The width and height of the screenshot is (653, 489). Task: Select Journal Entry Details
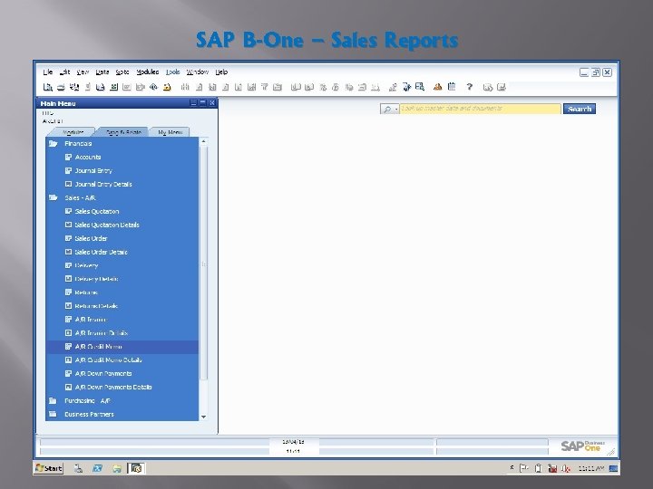[103, 184]
